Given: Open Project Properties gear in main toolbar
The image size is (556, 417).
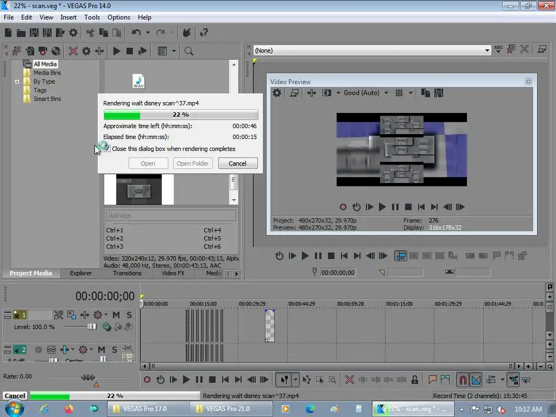Looking at the screenshot, I should click(x=73, y=33).
